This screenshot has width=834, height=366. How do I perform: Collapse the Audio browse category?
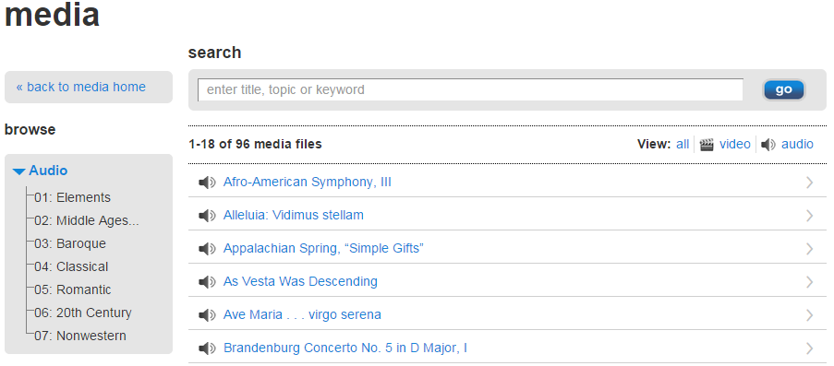pos(41,171)
